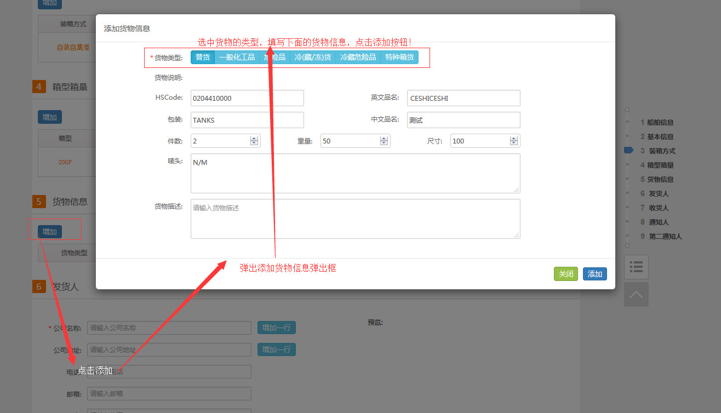Image resolution: width=721 pixels, height=413 pixels.
Task: Click the spinner arrows in 件数 field
Action: (x=254, y=141)
